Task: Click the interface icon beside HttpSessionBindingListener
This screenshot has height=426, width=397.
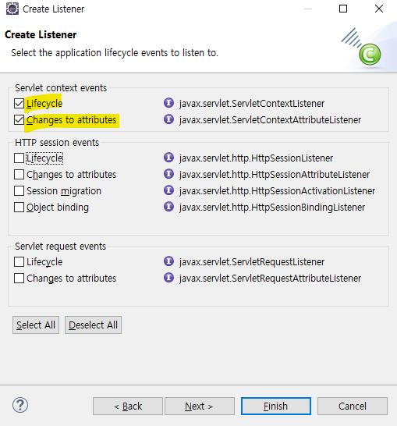Action: pos(168,207)
